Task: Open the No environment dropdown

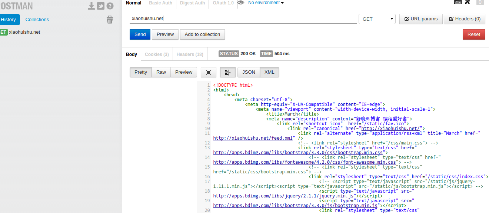Action: [x=266, y=3]
